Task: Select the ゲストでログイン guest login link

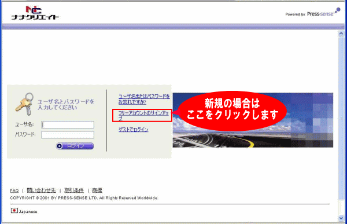Action: 133,130
